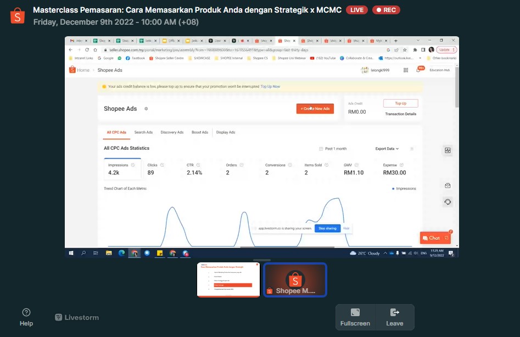Open the apps grid icon
Viewport: 520px width, 337px height.
pos(406,70)
